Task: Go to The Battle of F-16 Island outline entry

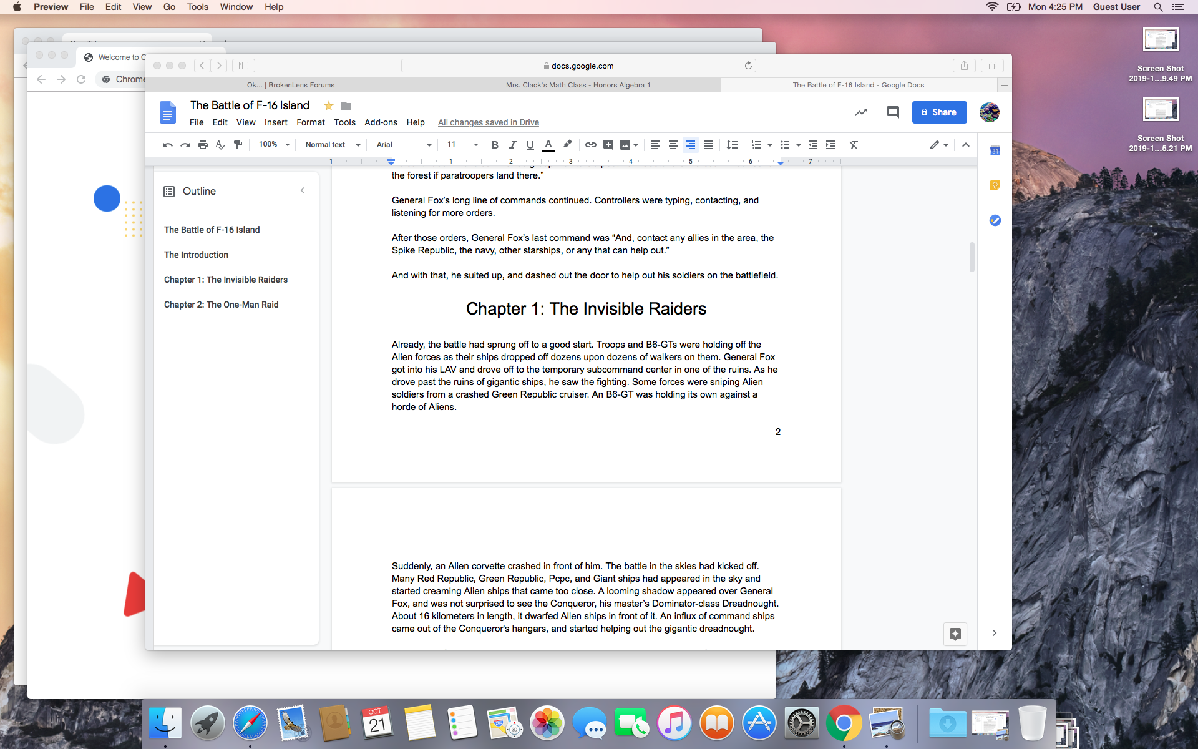Action: click(212, 230)
